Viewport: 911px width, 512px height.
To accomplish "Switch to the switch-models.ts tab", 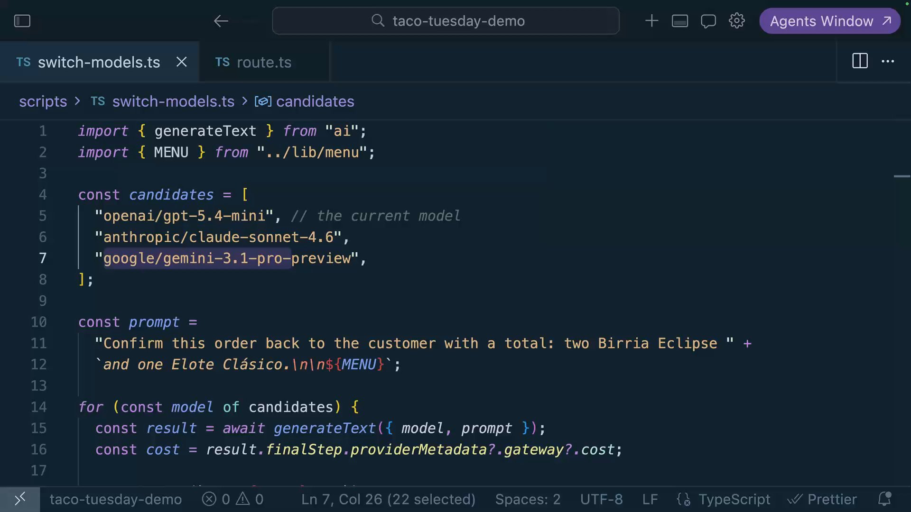I will point(99,62).
